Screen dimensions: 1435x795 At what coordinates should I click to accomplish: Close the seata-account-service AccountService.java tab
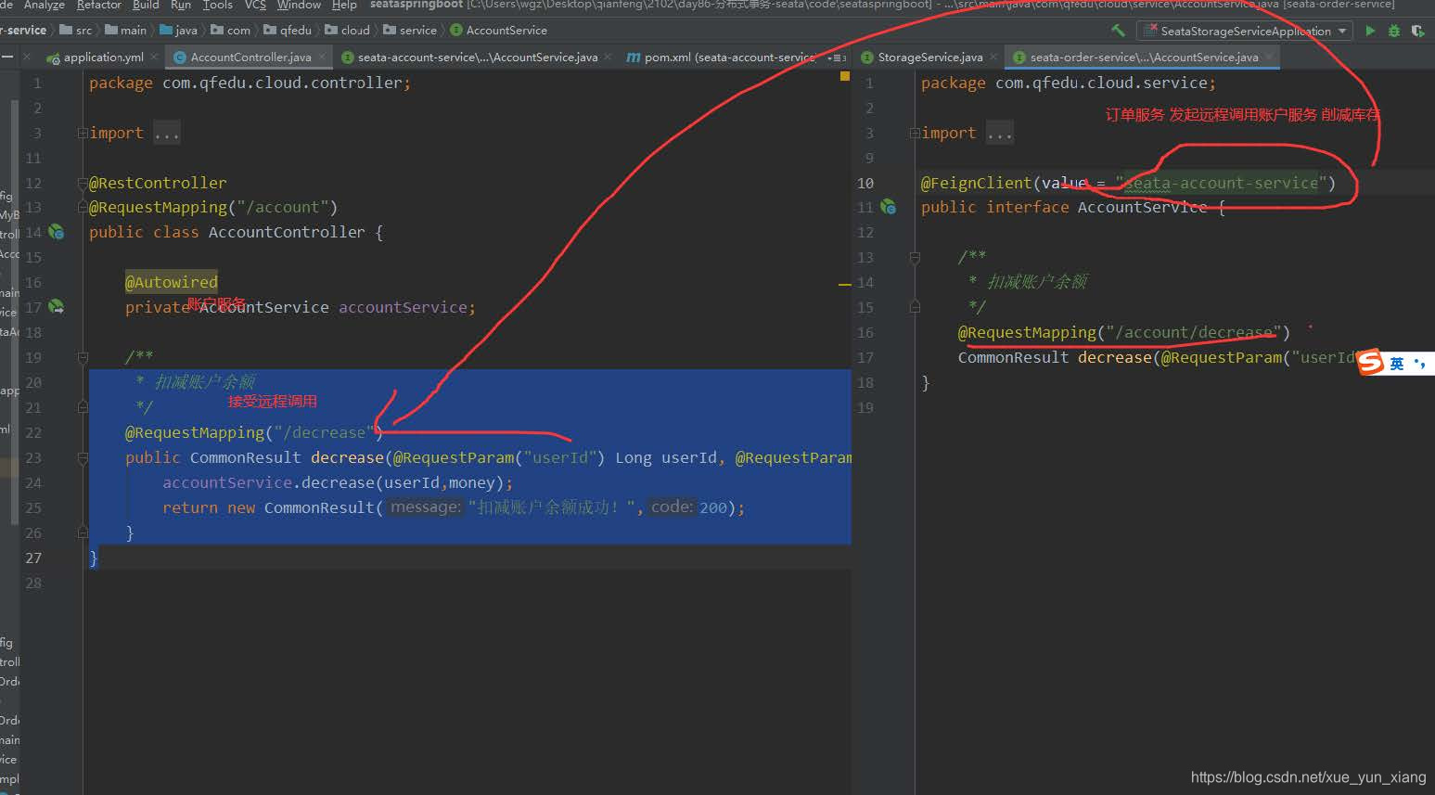(608, 57)
